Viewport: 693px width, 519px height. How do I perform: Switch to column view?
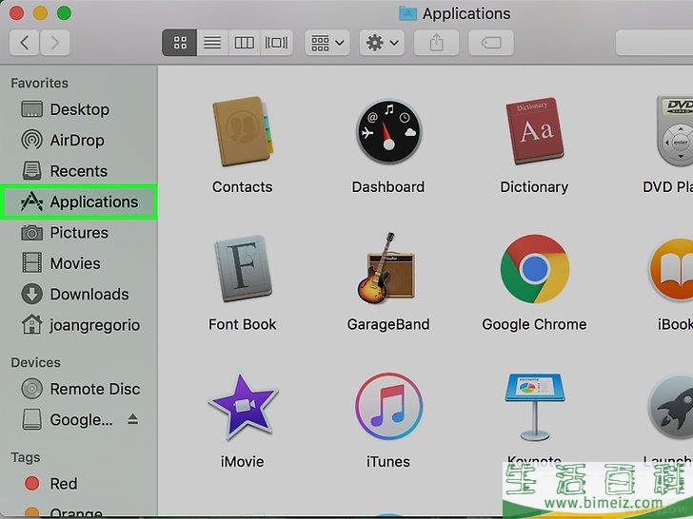pos(244,43)
